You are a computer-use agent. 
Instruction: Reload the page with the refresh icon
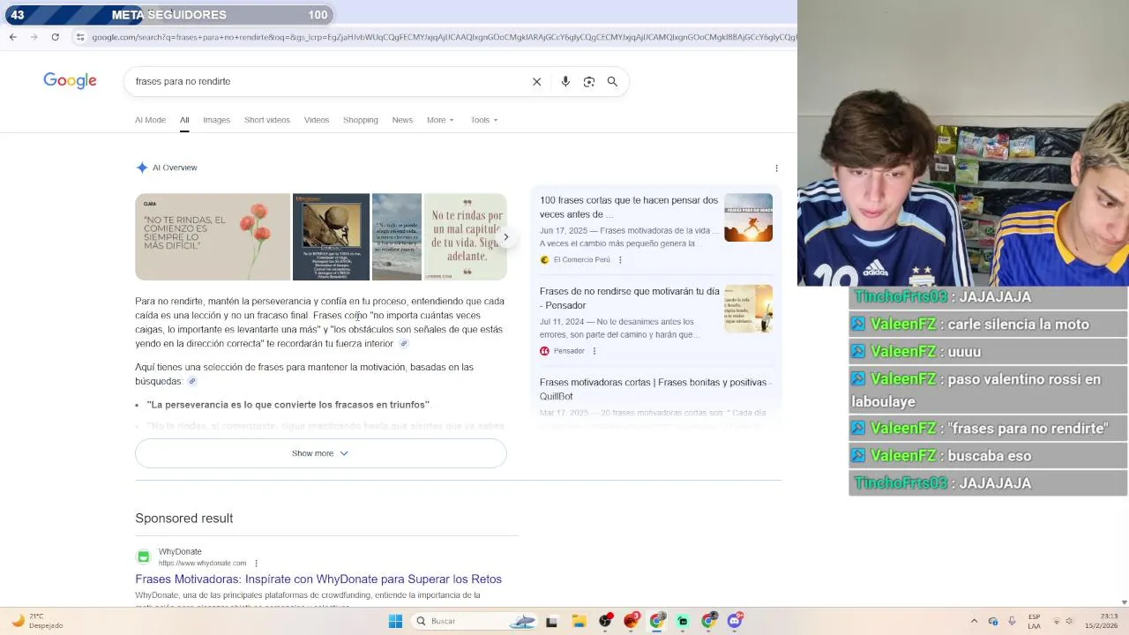(56, 37)
